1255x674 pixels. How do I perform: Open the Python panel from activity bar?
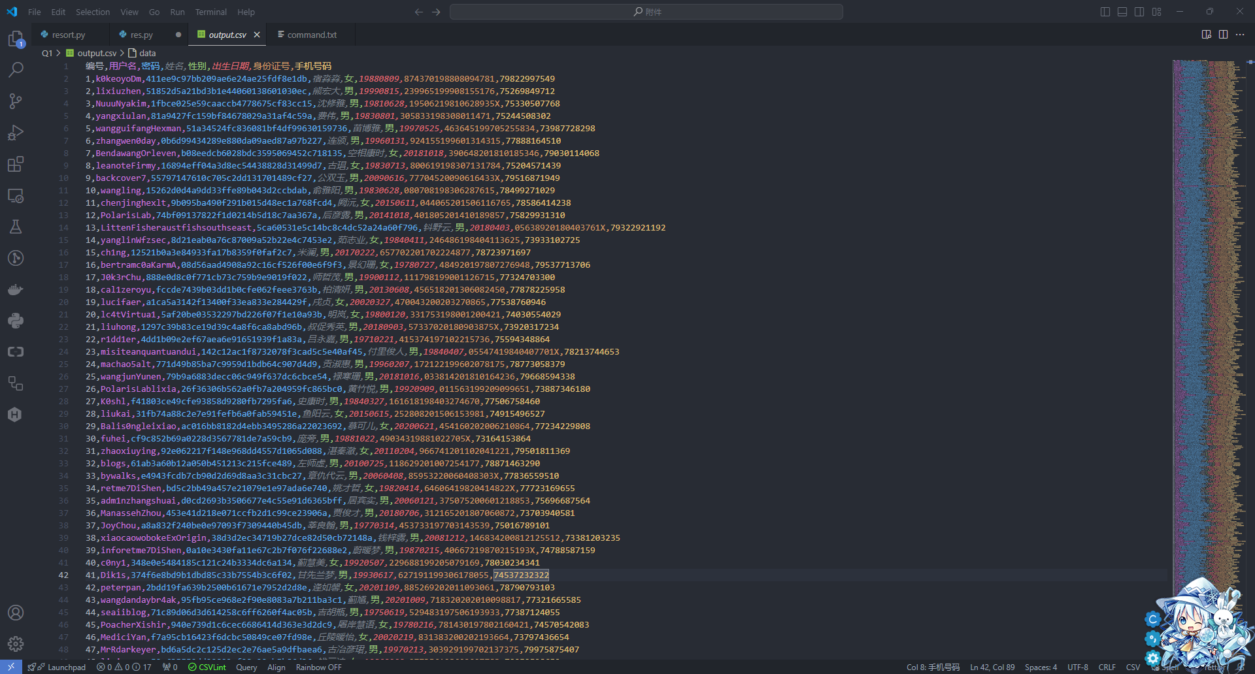coord(16,321)
